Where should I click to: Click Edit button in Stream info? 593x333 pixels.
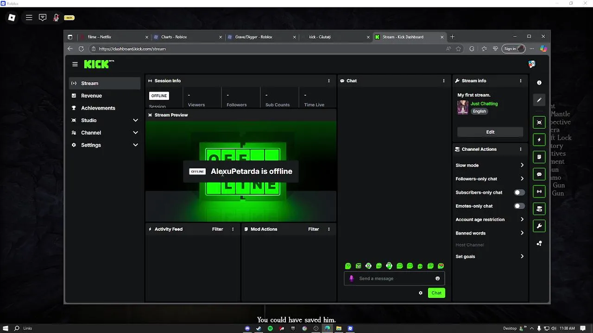490,132
